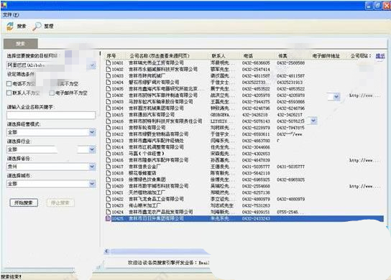
Task: Click the phone number 0433-5642118
Action: (256, 173)
